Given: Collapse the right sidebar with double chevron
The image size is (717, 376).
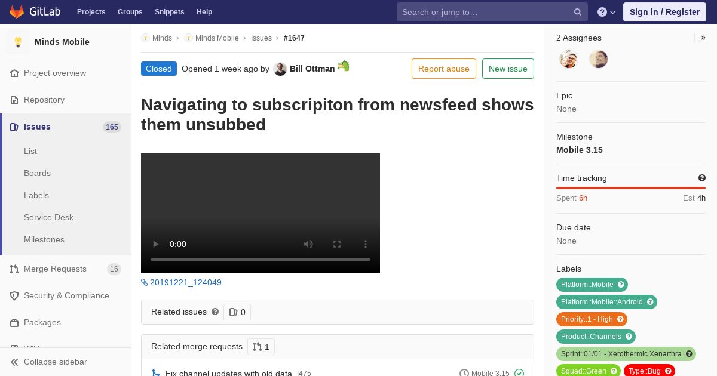Looking at the screenshot, I should 703,38.
